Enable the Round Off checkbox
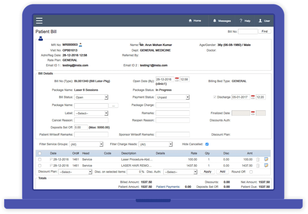 (x=251, y=172)
